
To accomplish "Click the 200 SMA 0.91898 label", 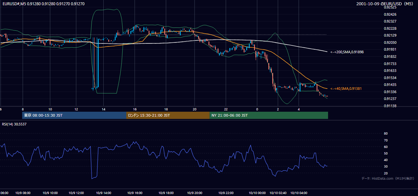I will tap(347, 52).
